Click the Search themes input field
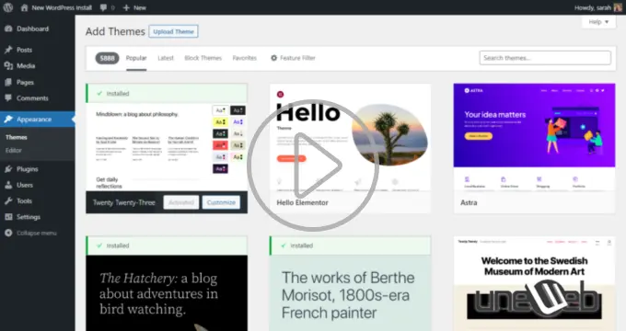The image size is (626, 331). click(x=545, y=58)
